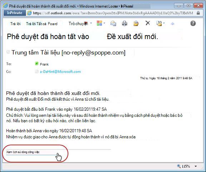This screenshot has height=172, width=206.
Task: Click the move to folder icon
Action: pyautogui.click(x=159, y=23)
